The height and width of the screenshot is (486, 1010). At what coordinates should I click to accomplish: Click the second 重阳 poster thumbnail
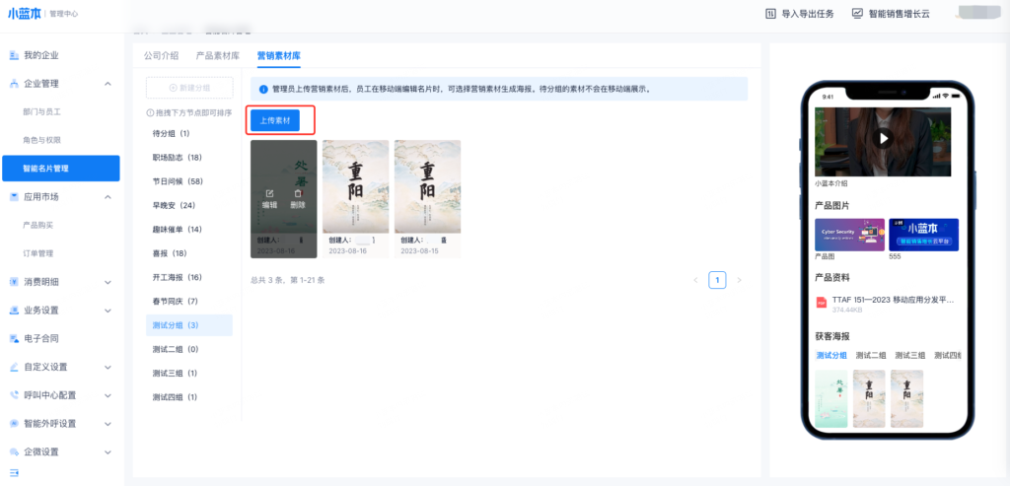427,192
